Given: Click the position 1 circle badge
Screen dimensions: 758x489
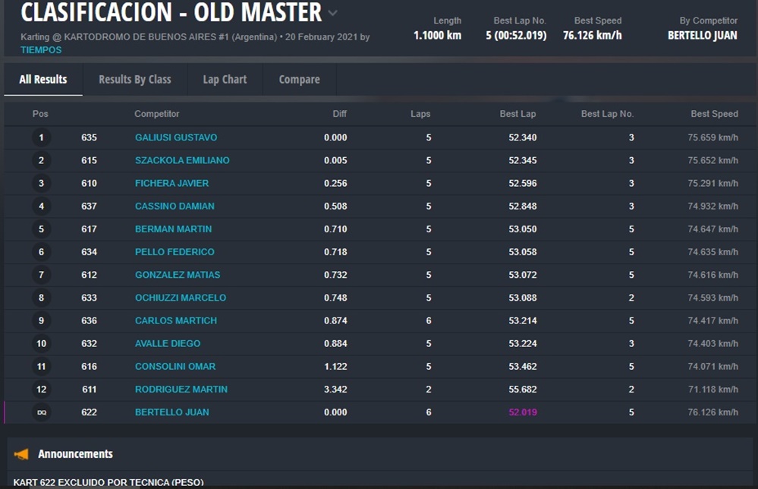Looking at the screenshot, I should pyautogui.click(x=41, y=137).
